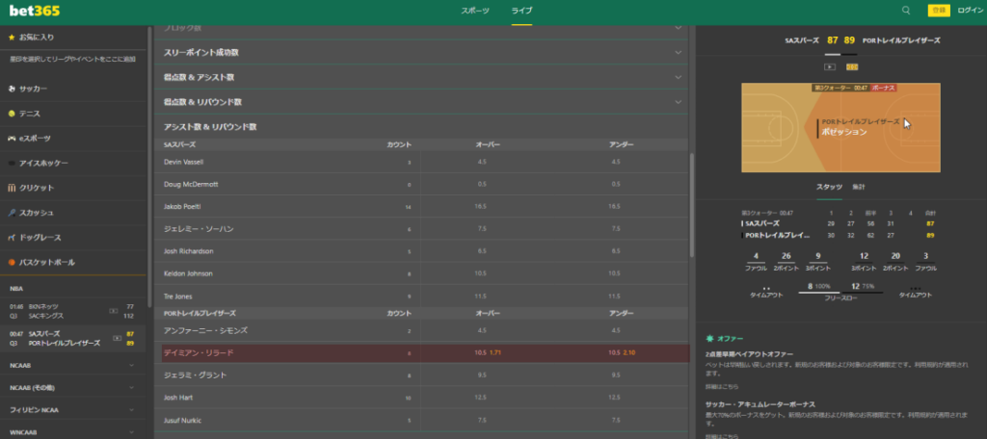The image size is (987, 439).
Task: Click the cricket icon in sidebar
Action: (12, 188)
